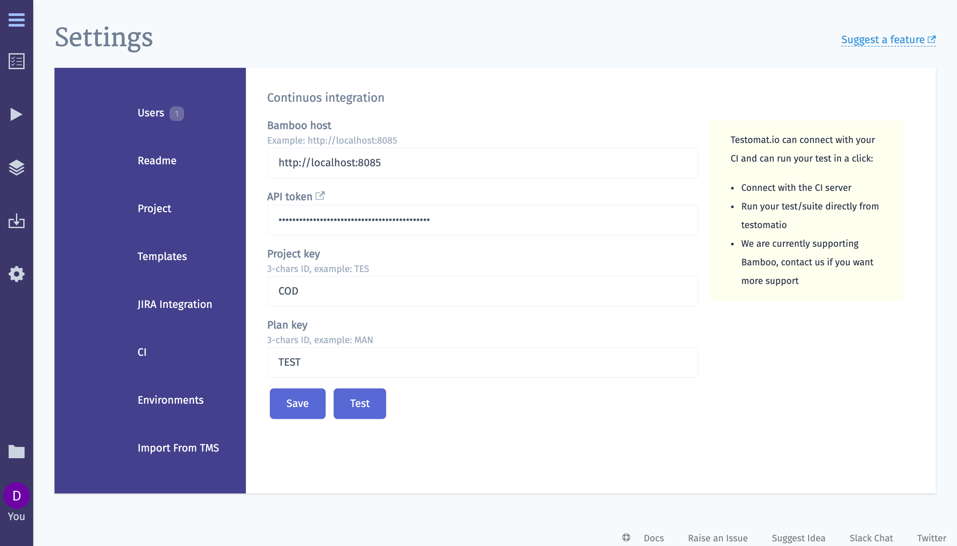Image resolution: width=957 pixels, height=546 pixels.
Task: Click the '3-chars ID, example: TES' hint
Action: pos(318,269)
